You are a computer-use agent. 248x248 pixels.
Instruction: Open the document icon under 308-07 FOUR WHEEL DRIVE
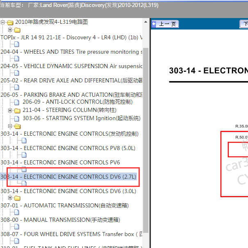pyautogui.click(x=17, y=241)
